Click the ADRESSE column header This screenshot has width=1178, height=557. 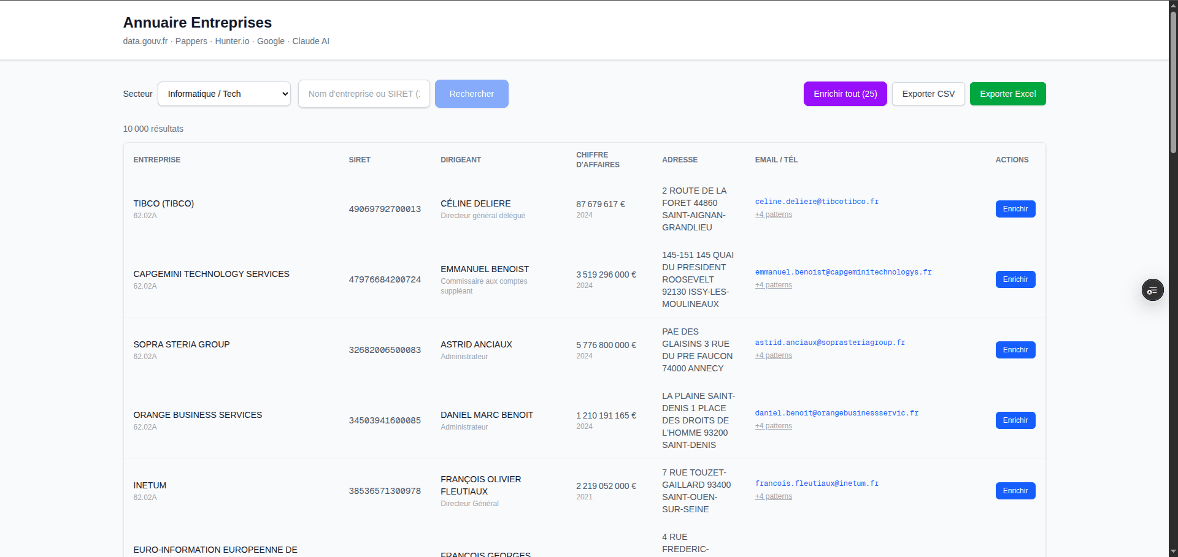680,160
